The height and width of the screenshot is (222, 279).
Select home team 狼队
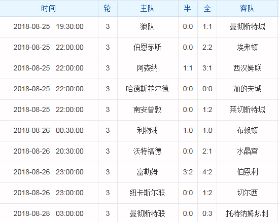(x=147, y=27)
